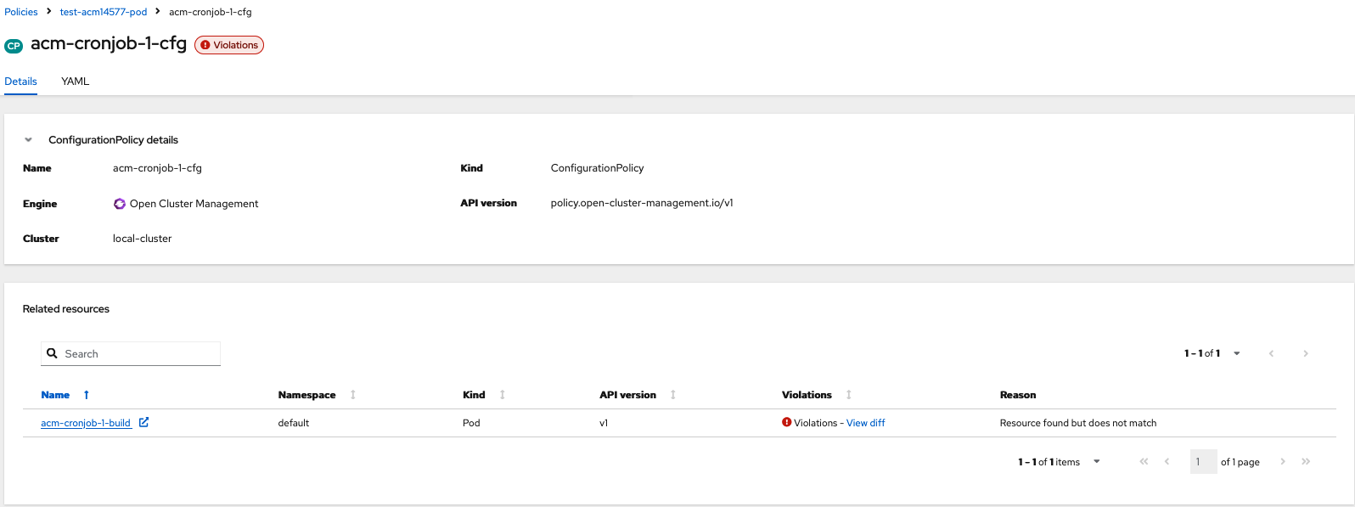
Task: Open the bottom items-per-page dropdown
Action: pos(1097,462)
